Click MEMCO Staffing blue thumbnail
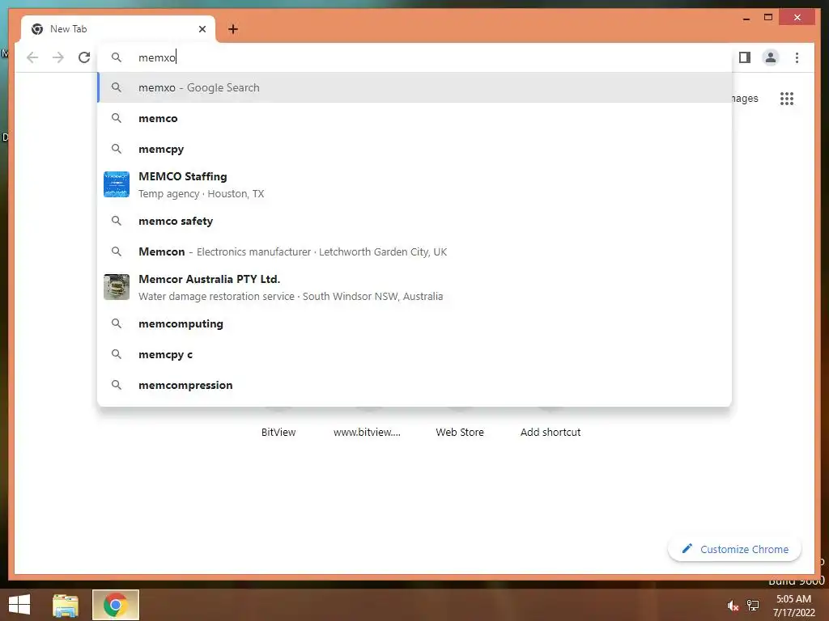 (117, 184)
